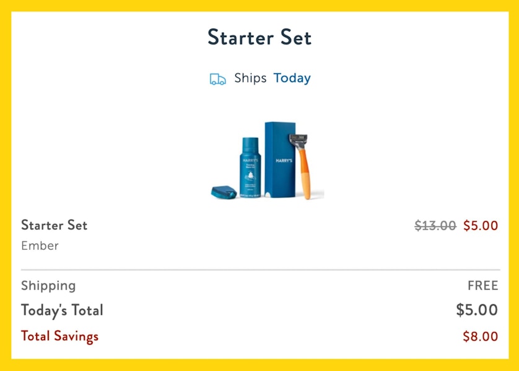Click the Ships text beside truck
The image size is (519, 371).
click(x=250, y=79)
